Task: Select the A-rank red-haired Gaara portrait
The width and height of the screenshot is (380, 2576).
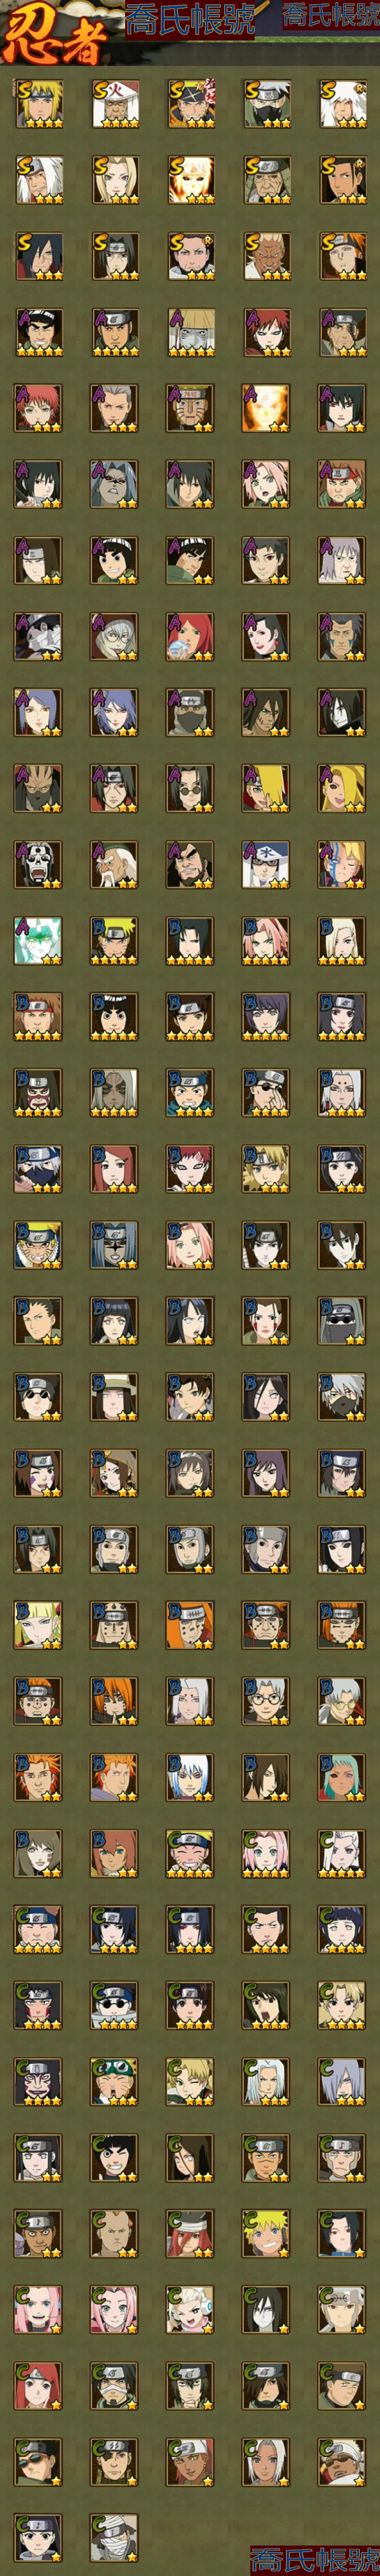Action: [266, 332]
